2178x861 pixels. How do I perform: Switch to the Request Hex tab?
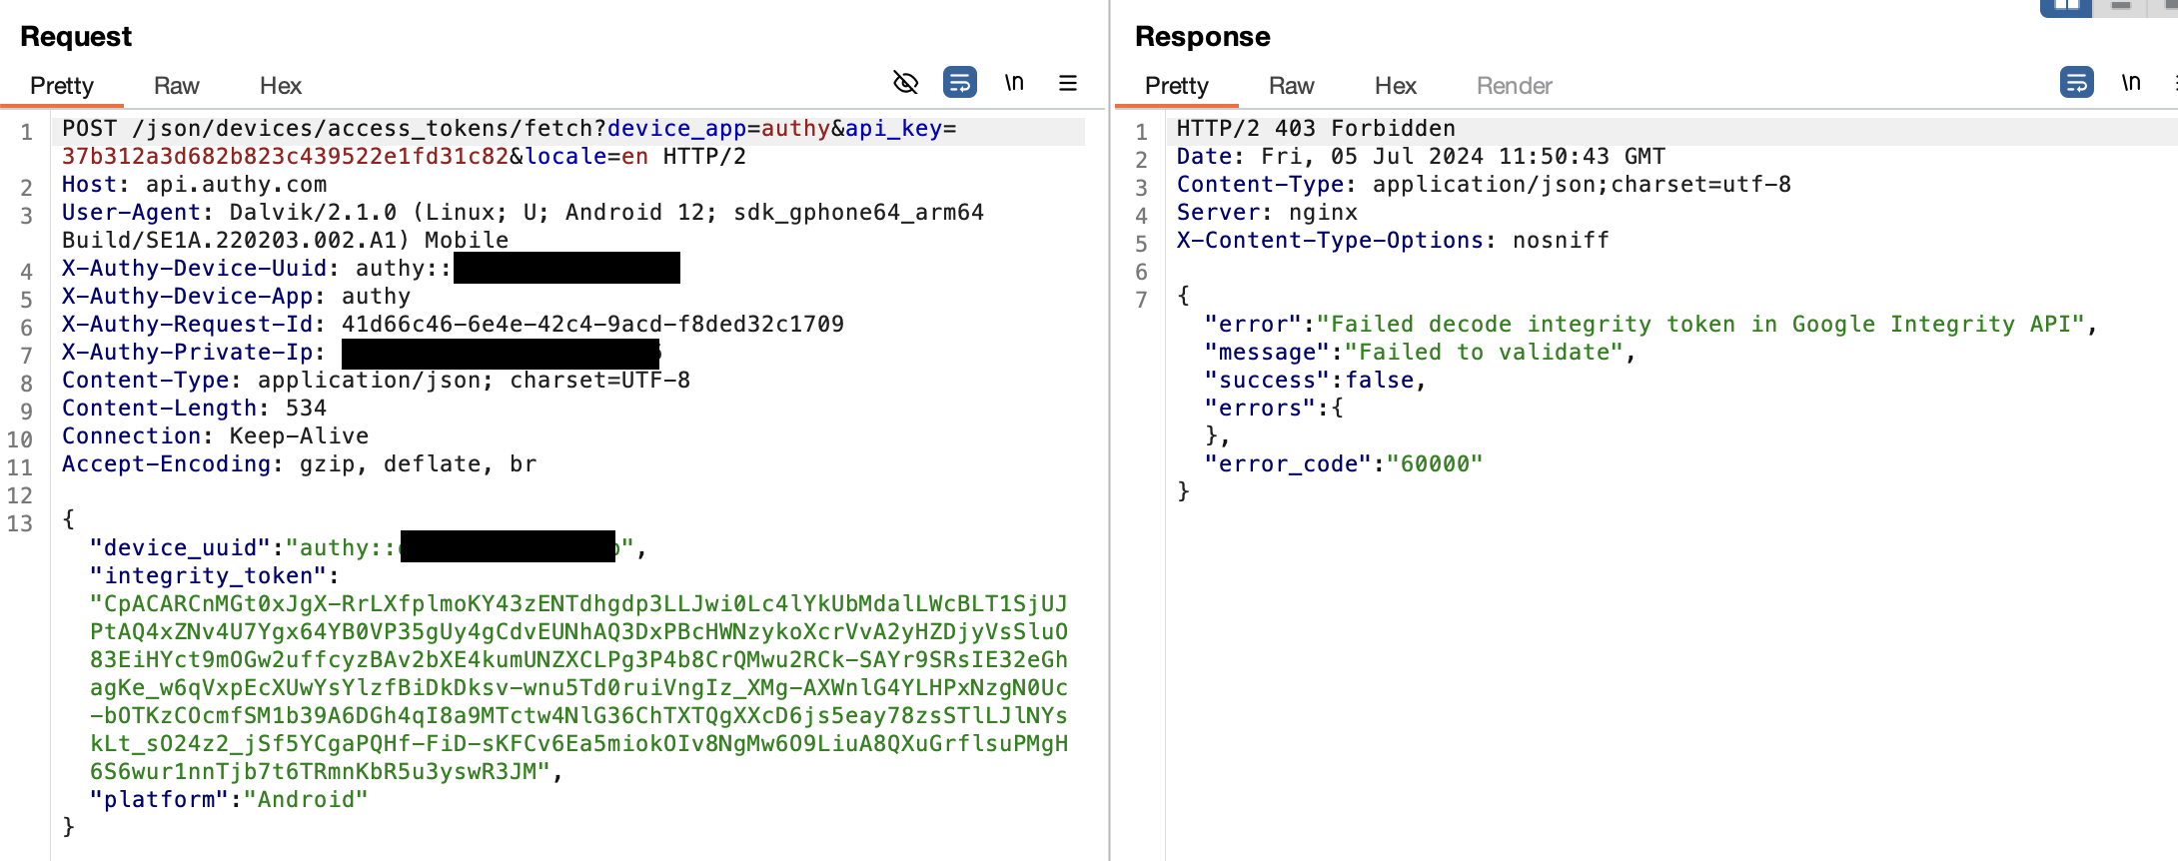pos(281,86)
